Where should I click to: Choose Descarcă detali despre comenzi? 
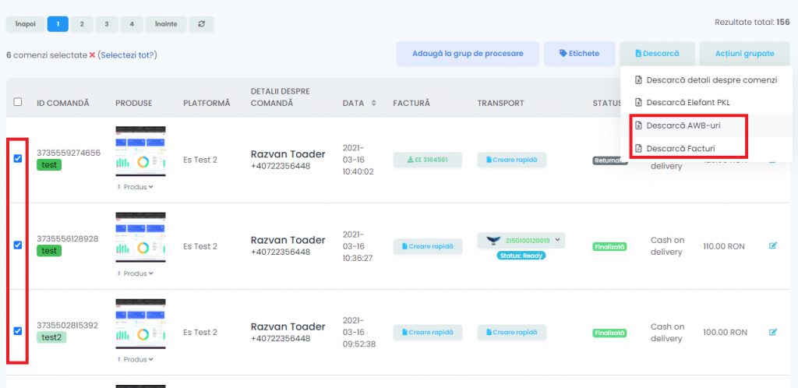pos(706,79)
